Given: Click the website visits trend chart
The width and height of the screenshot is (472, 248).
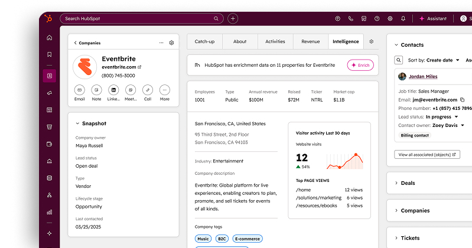Looking at the screenshot, I should point(344,161).
